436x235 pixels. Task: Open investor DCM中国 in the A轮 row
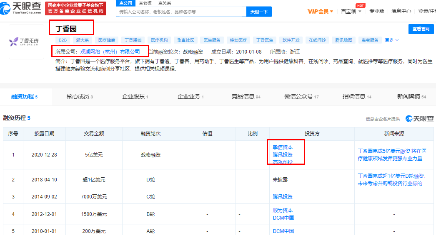coord(283,231)
